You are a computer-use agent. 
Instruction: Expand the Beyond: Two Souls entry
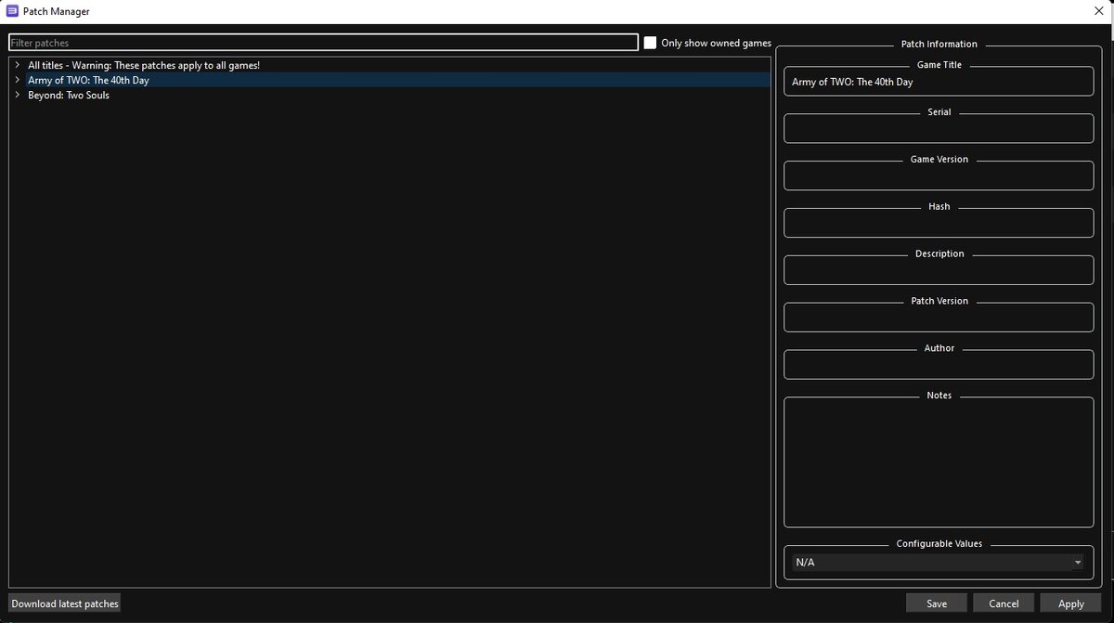(x=18, y=95)
